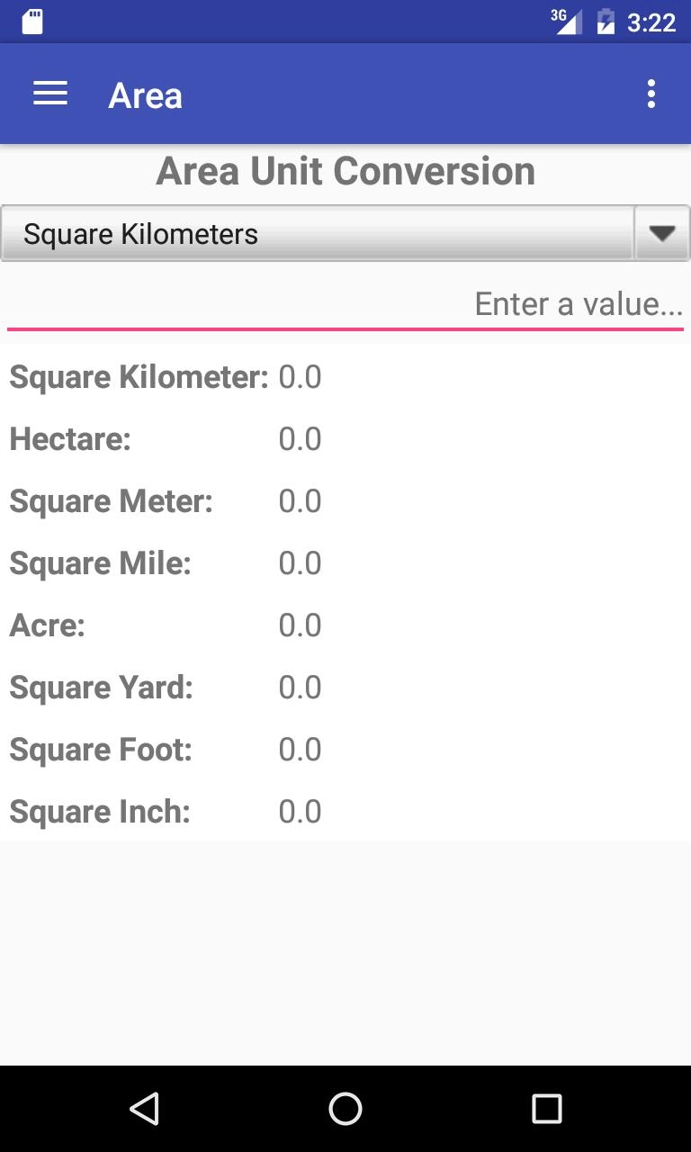Open the three-dot overflow menu
The height and width of the screenshot is (1152, 691).
coord(651,94)
